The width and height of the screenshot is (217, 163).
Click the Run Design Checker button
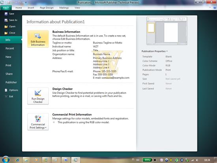point(38,96)
